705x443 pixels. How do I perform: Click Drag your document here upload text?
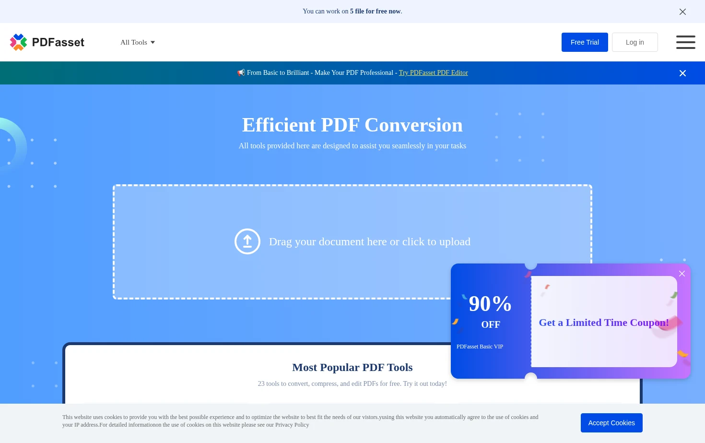[x=370, y=241]
